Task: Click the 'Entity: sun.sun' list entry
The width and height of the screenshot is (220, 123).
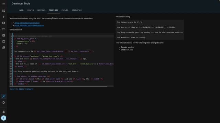Action: pos(127,50)
